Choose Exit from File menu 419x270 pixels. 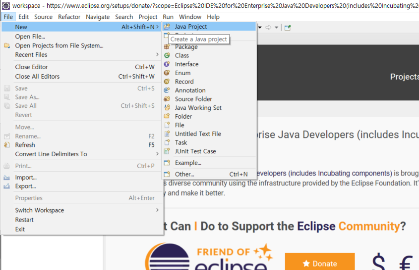82,229
